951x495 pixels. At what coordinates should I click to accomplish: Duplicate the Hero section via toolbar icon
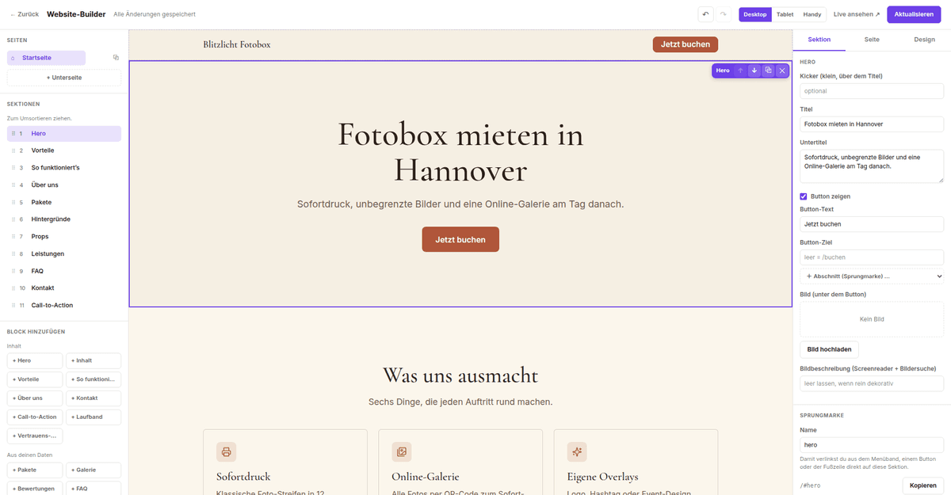[x=768, y=70]
